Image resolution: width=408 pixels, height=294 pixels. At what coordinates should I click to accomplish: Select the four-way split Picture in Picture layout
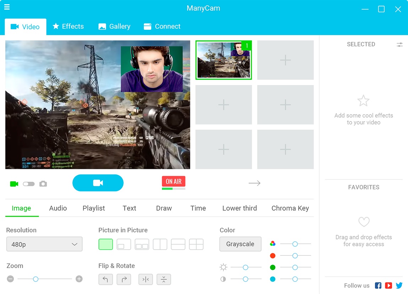pos(196,244)
